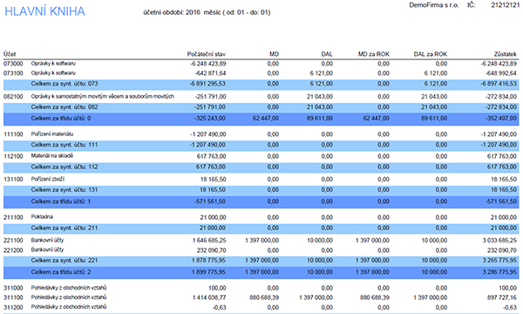Image resolution: width=523 pixels, height=314 pixels.
Task: Select account number 082100
Action: pos(13,97)
